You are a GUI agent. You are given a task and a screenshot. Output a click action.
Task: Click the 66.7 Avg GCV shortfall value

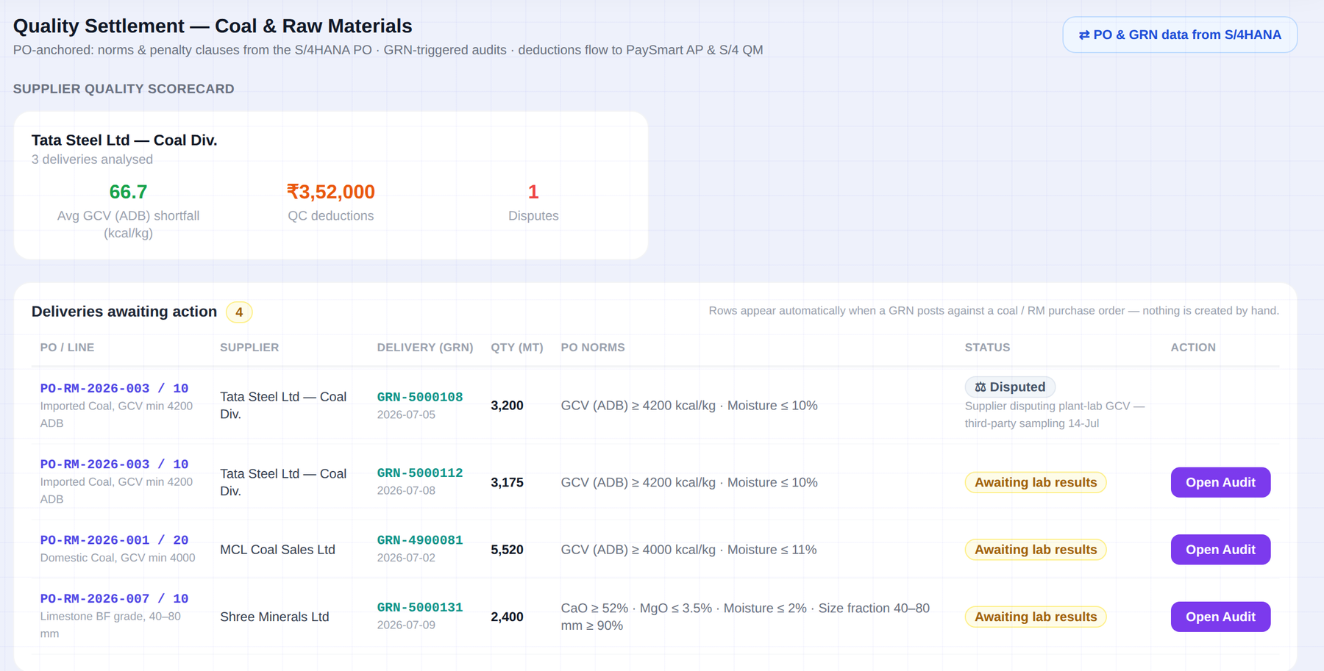pos(128,192)
